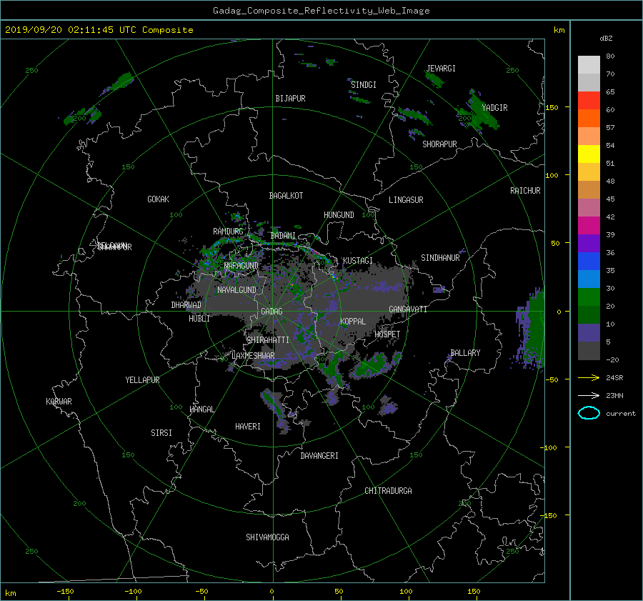Screen dimensions: 643x601
Task: Click the CHITRADURGA city label
Action: coord(388,491)
